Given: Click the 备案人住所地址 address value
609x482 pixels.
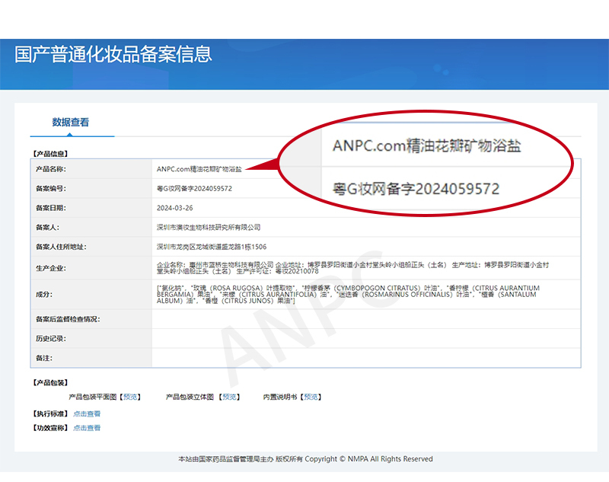Looking at the screenshot, I should pos(211,247).
